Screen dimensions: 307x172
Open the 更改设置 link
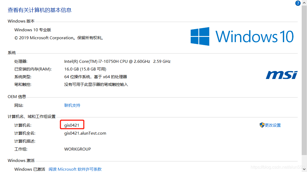pos(273,125)
